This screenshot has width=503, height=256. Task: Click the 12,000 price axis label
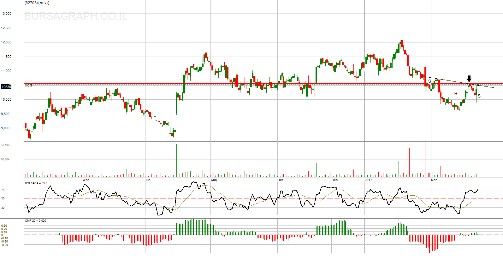click(6, 42)
